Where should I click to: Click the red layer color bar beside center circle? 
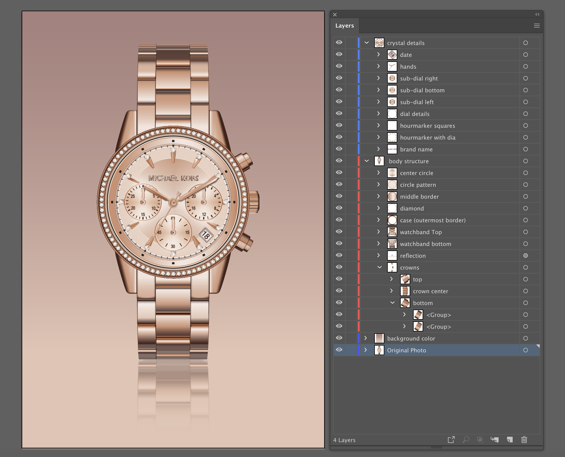tap(359, 173)
